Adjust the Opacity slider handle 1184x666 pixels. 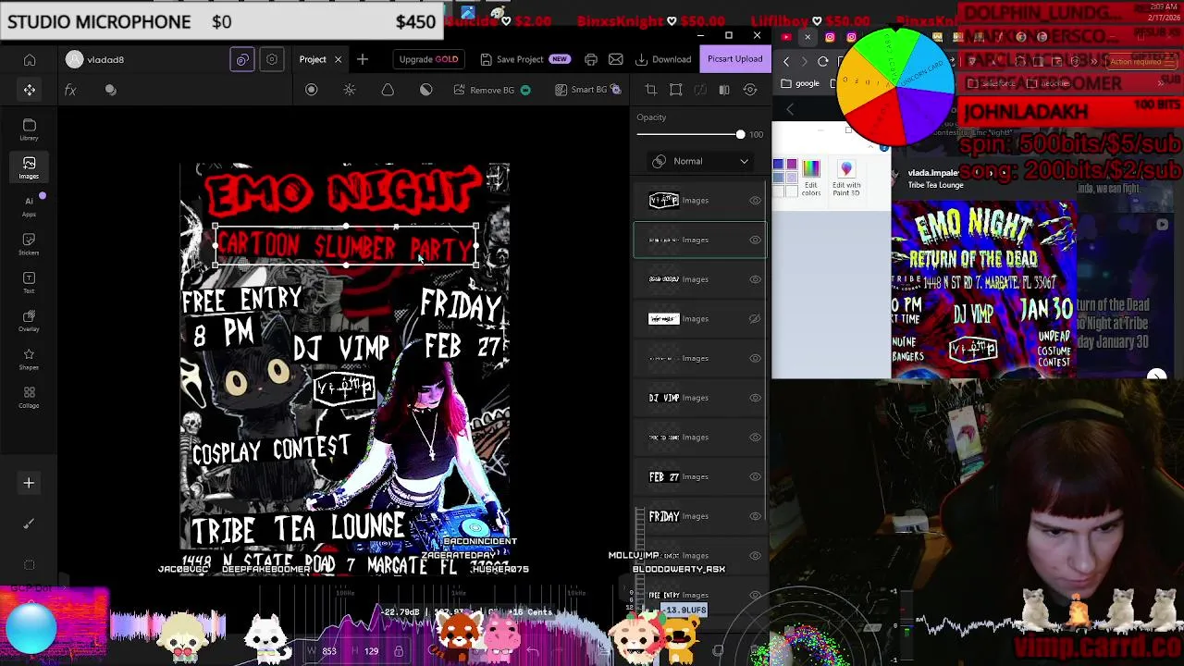740,135
